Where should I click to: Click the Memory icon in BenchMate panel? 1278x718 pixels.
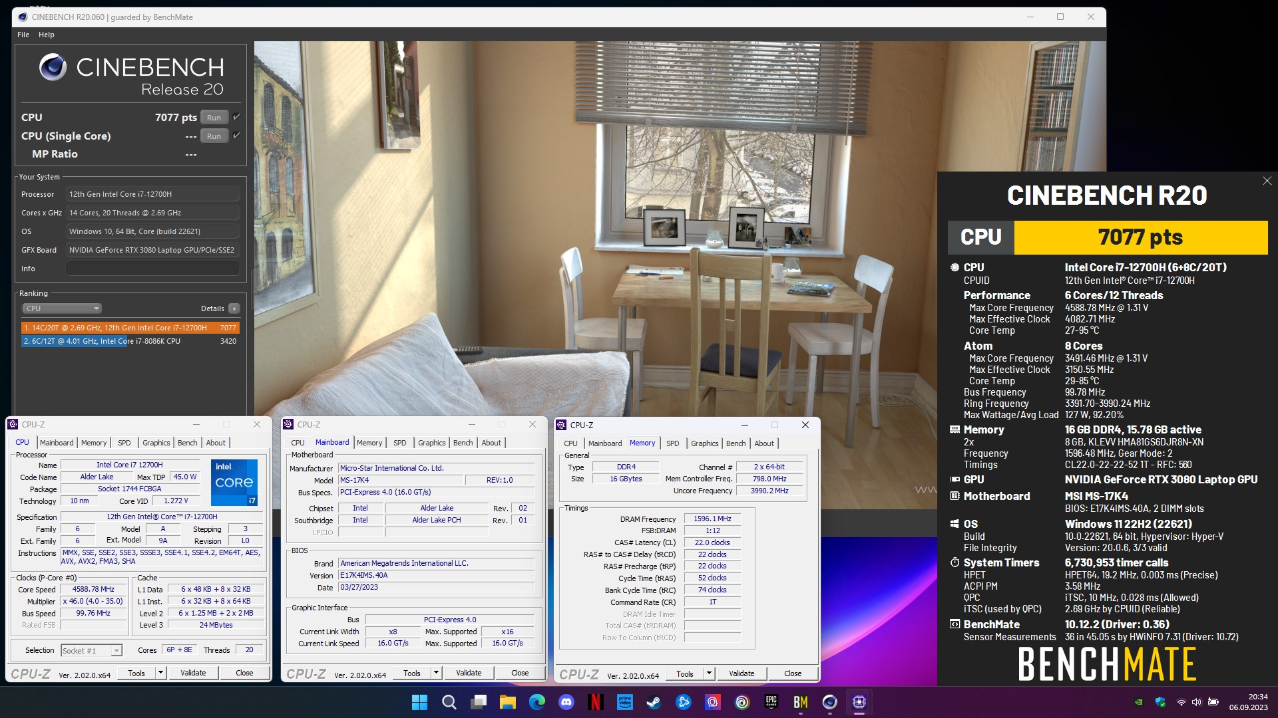(x=955, y=429)
